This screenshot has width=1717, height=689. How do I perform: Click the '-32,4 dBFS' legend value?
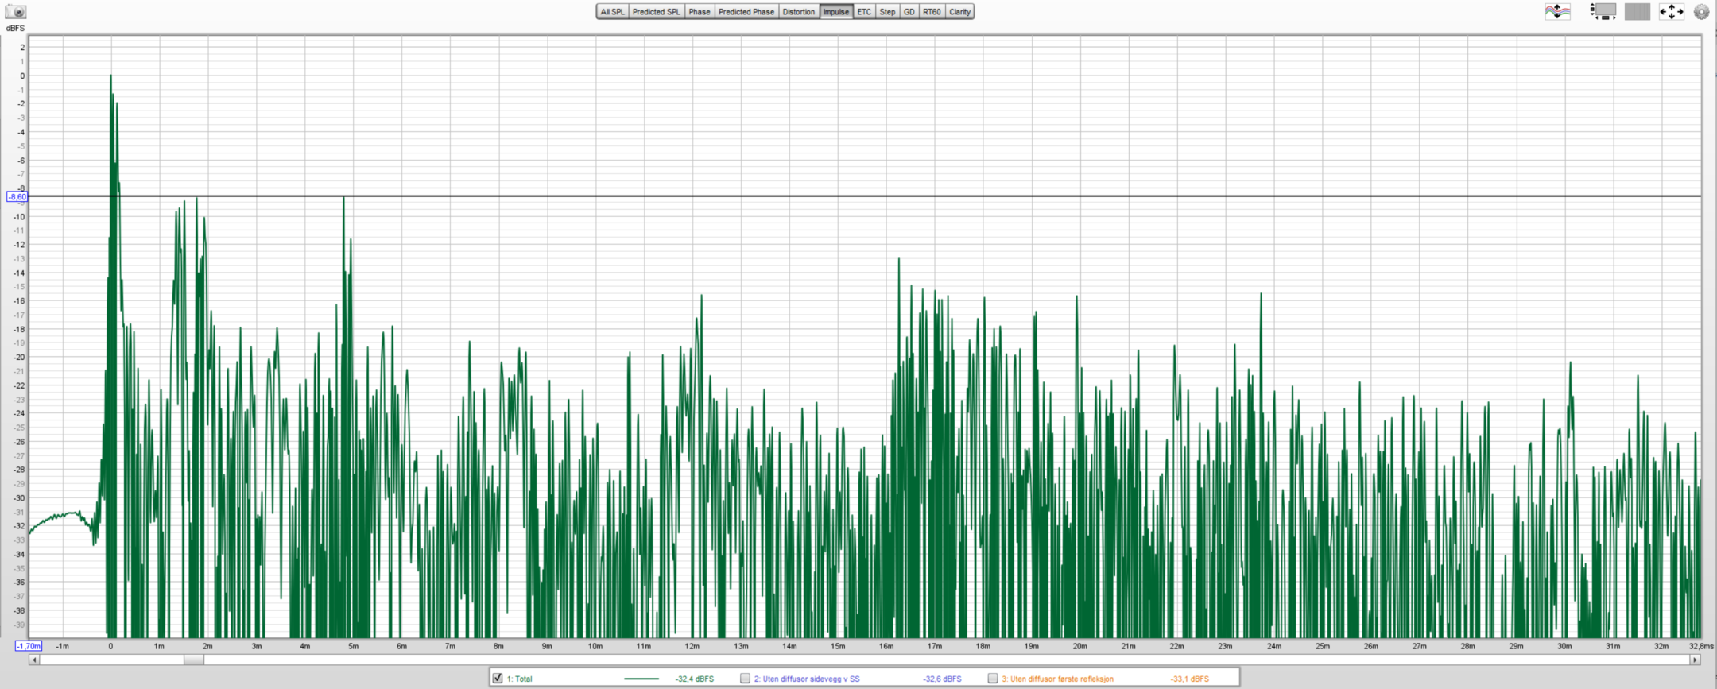[694, 679]
